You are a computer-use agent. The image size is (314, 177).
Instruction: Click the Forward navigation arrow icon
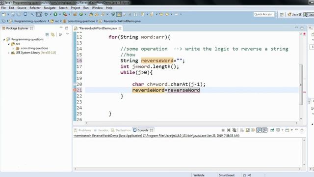176,14
